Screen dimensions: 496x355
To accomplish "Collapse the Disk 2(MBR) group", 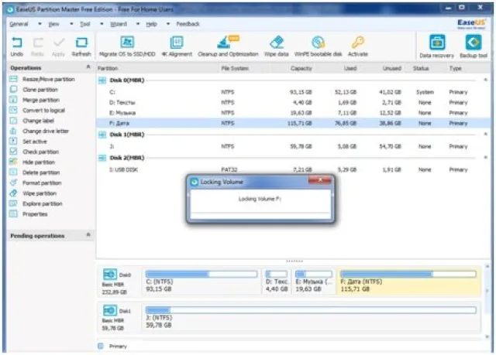I will click(x=486, y=158).
